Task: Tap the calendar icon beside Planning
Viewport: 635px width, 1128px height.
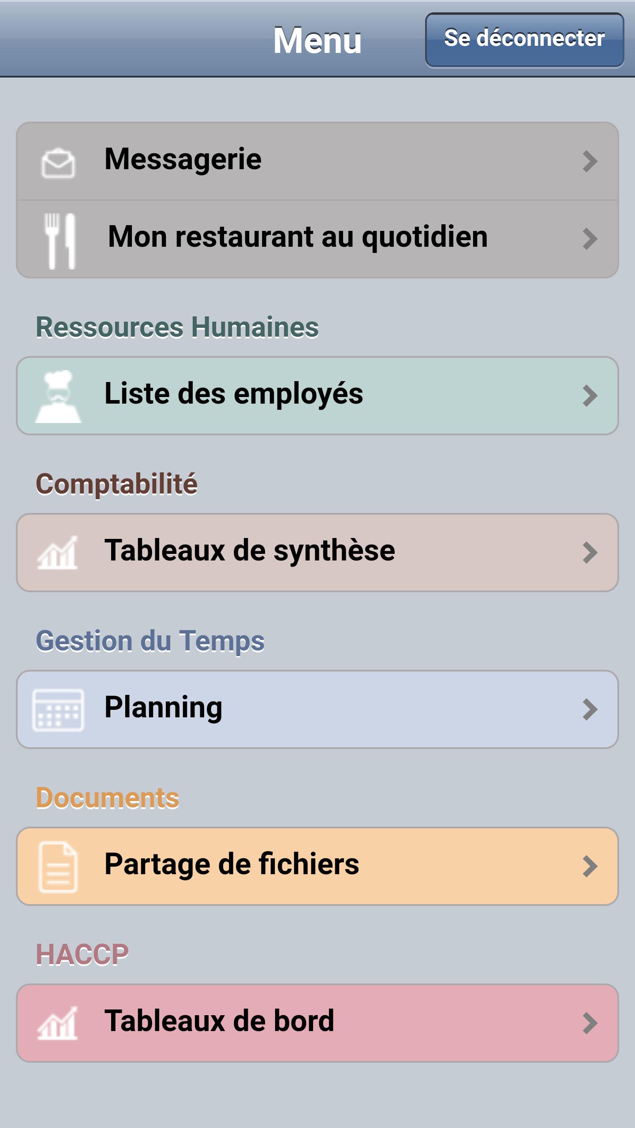Action: tap(58, 710)
